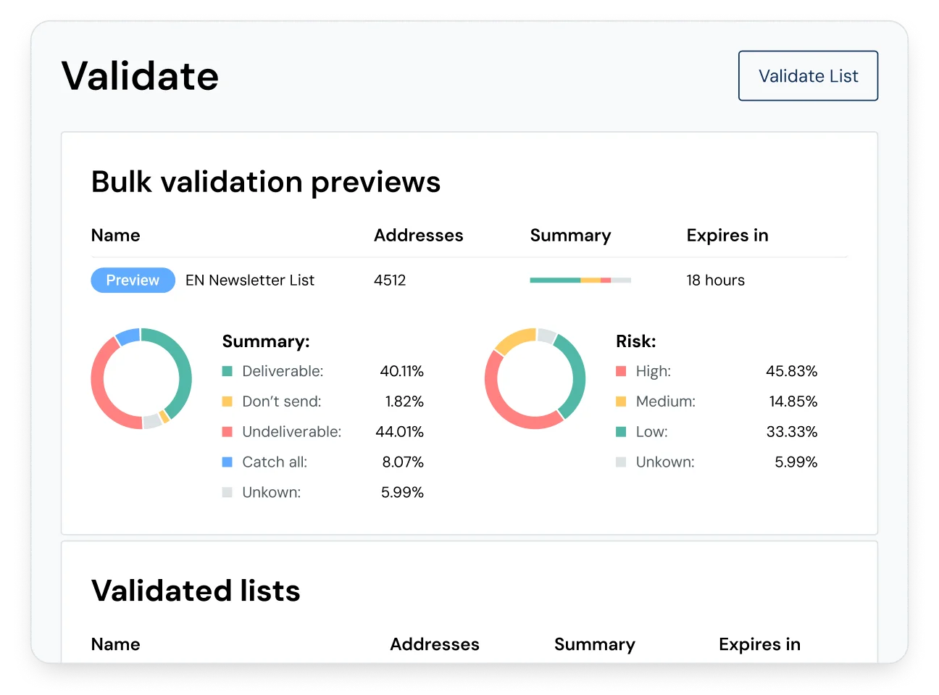
Task: Click the Validate List button
Action: pos(808,75)
